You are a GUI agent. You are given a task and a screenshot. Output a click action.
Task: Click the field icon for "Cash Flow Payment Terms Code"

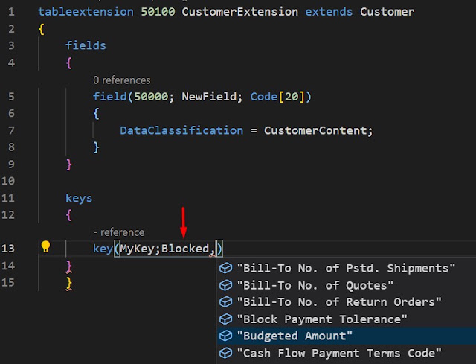coord(225,353)
